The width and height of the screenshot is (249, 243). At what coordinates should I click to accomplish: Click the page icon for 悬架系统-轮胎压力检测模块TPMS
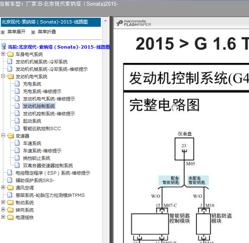point(10,195)
